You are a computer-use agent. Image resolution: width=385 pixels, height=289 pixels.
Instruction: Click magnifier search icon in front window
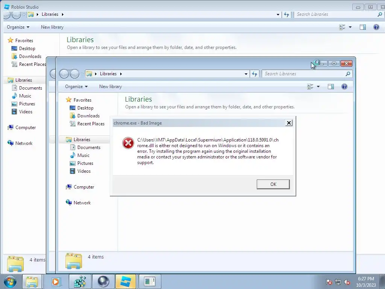pyautogui.click(x=348, y=74)
